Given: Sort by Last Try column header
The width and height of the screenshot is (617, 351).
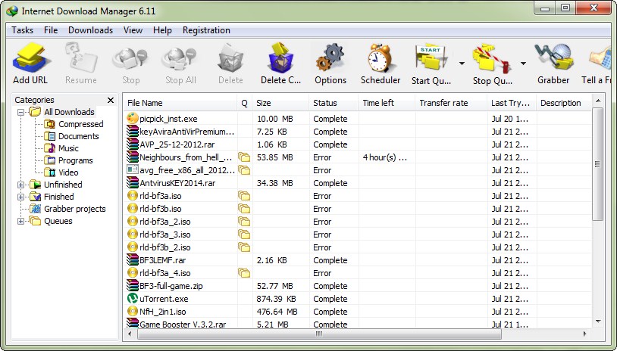Looking at the screenshot, I should click(512, 103).
